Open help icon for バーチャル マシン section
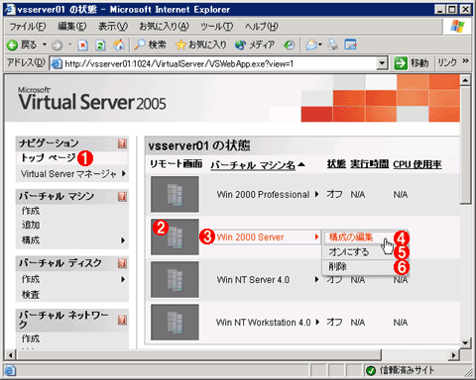476x380 pixels. [x=122, y=197]
